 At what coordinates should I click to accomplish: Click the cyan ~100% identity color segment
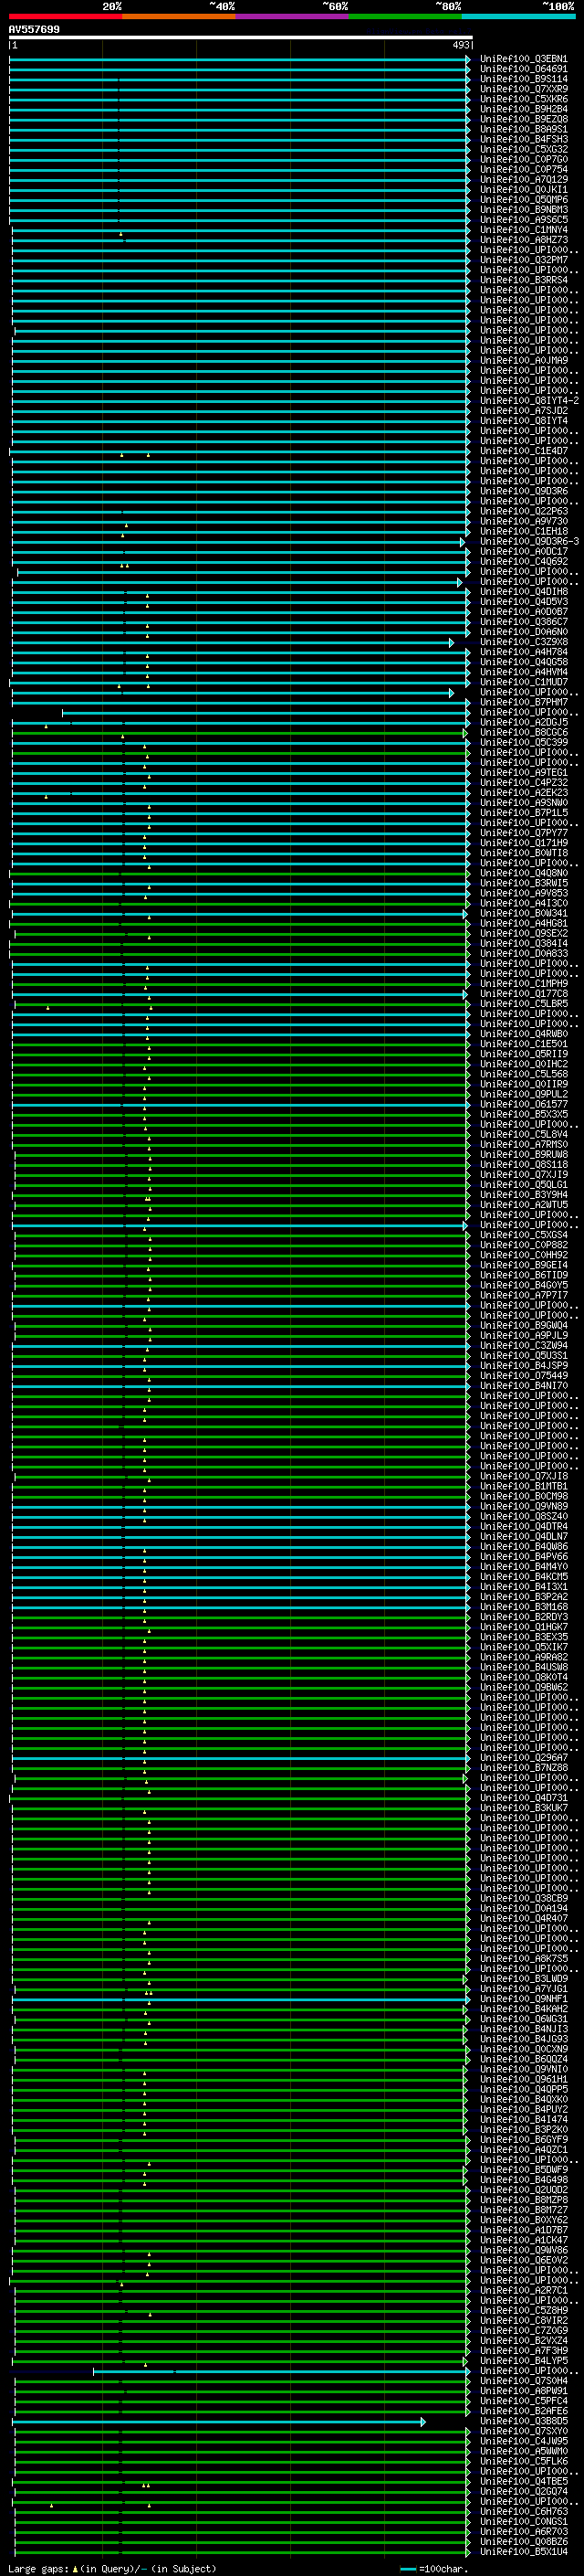(519, 16)
